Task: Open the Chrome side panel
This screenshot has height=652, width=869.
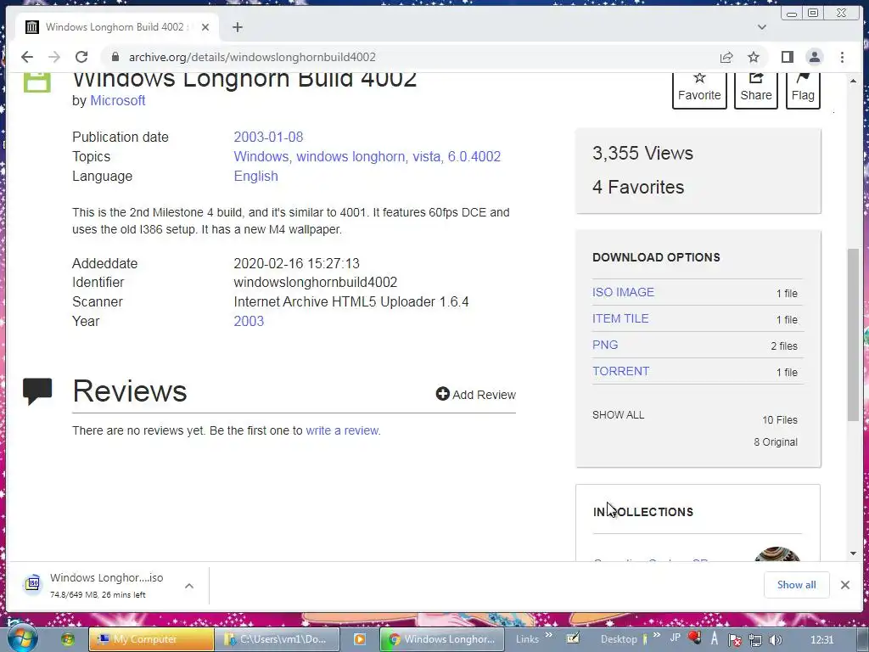Action: pyautogui.click(x=787, y=57)
